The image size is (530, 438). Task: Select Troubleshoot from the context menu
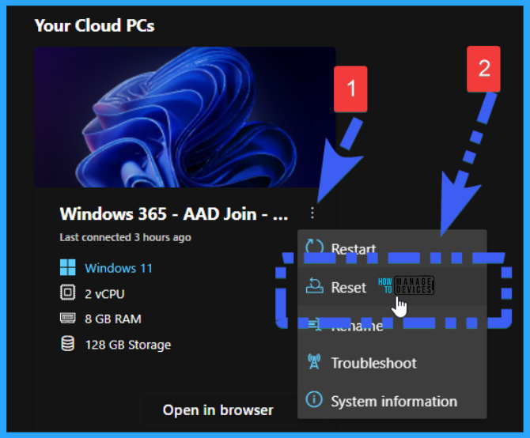pyautogui.click(x=392, y=363)
